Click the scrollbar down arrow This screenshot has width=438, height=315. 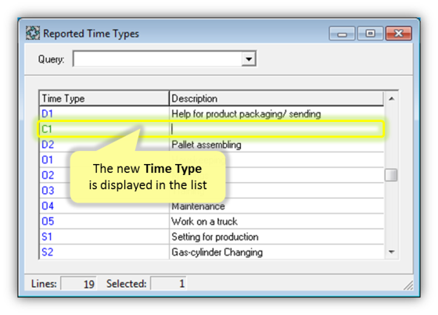click(x=391, y=252)
